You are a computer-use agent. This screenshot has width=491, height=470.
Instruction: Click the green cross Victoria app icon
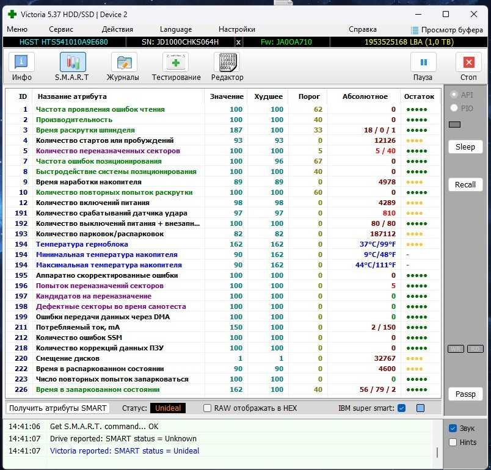(x=12, y=15)
